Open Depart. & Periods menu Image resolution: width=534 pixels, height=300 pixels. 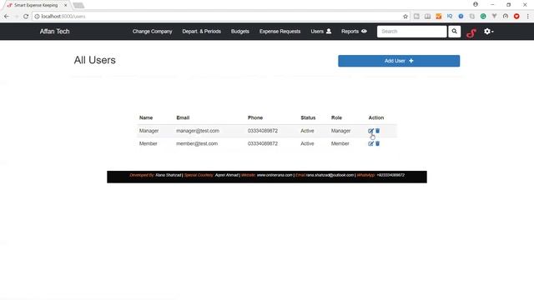[x=201, y=32]
